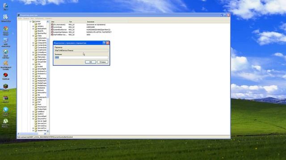
Task: Click the string icon beside SystemStartOptions
Action: tap(52, 32)
